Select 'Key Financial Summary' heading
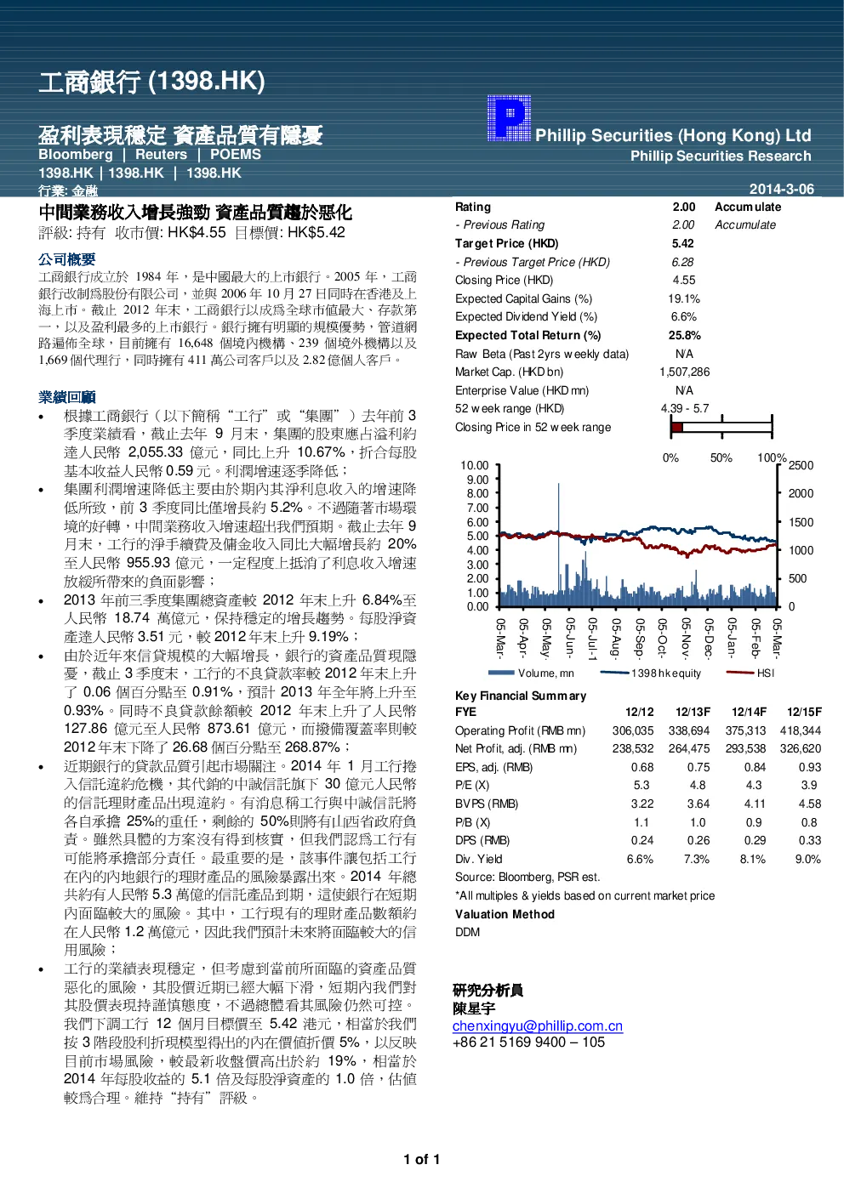The width and height of the screenshot is (844, 1193). pyautogui.click(x=521, y=696)
